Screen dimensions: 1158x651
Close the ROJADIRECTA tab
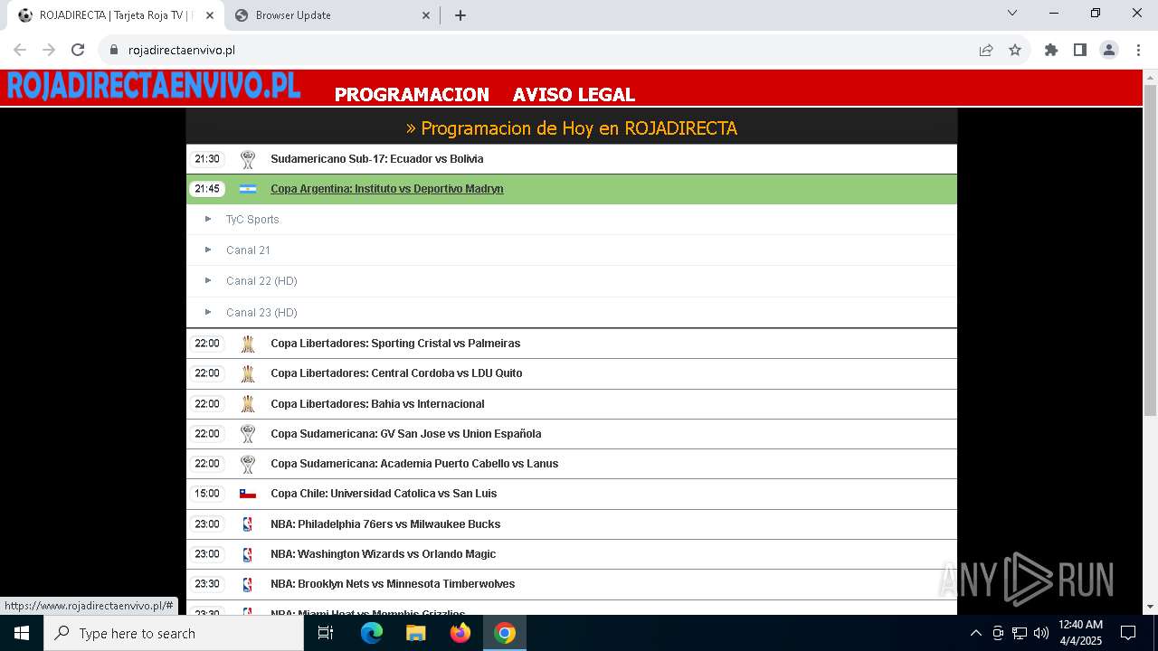[210, 15]
